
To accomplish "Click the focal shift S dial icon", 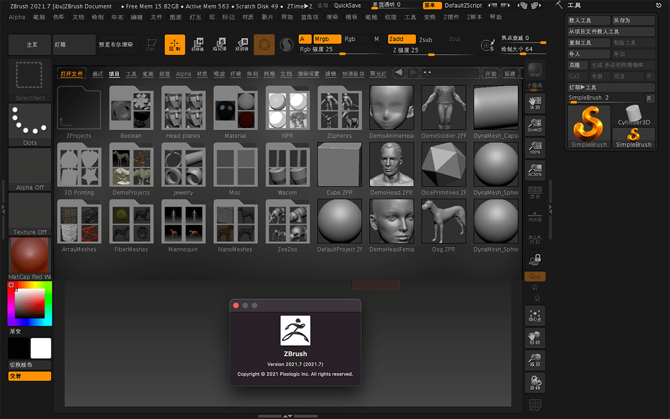I will click(x=487, y=45).
